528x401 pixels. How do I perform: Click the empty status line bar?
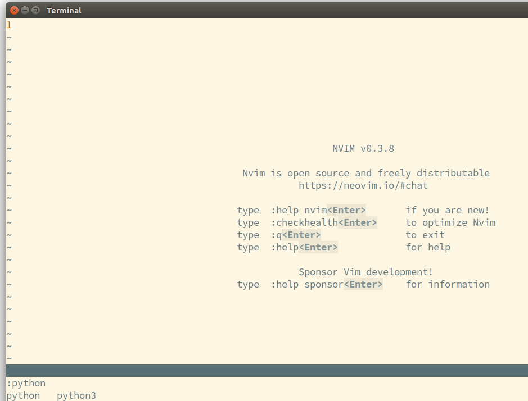pyautogui.click(x=267, y=371)
